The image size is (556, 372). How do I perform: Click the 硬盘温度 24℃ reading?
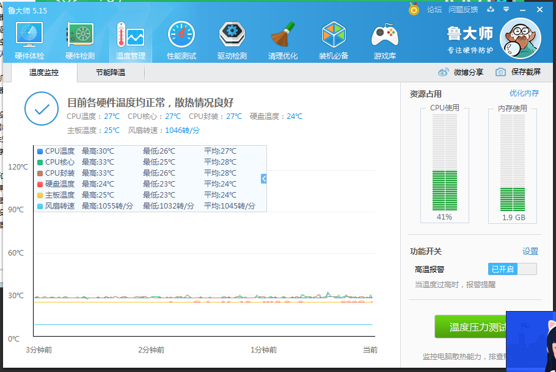pos(276,116)
